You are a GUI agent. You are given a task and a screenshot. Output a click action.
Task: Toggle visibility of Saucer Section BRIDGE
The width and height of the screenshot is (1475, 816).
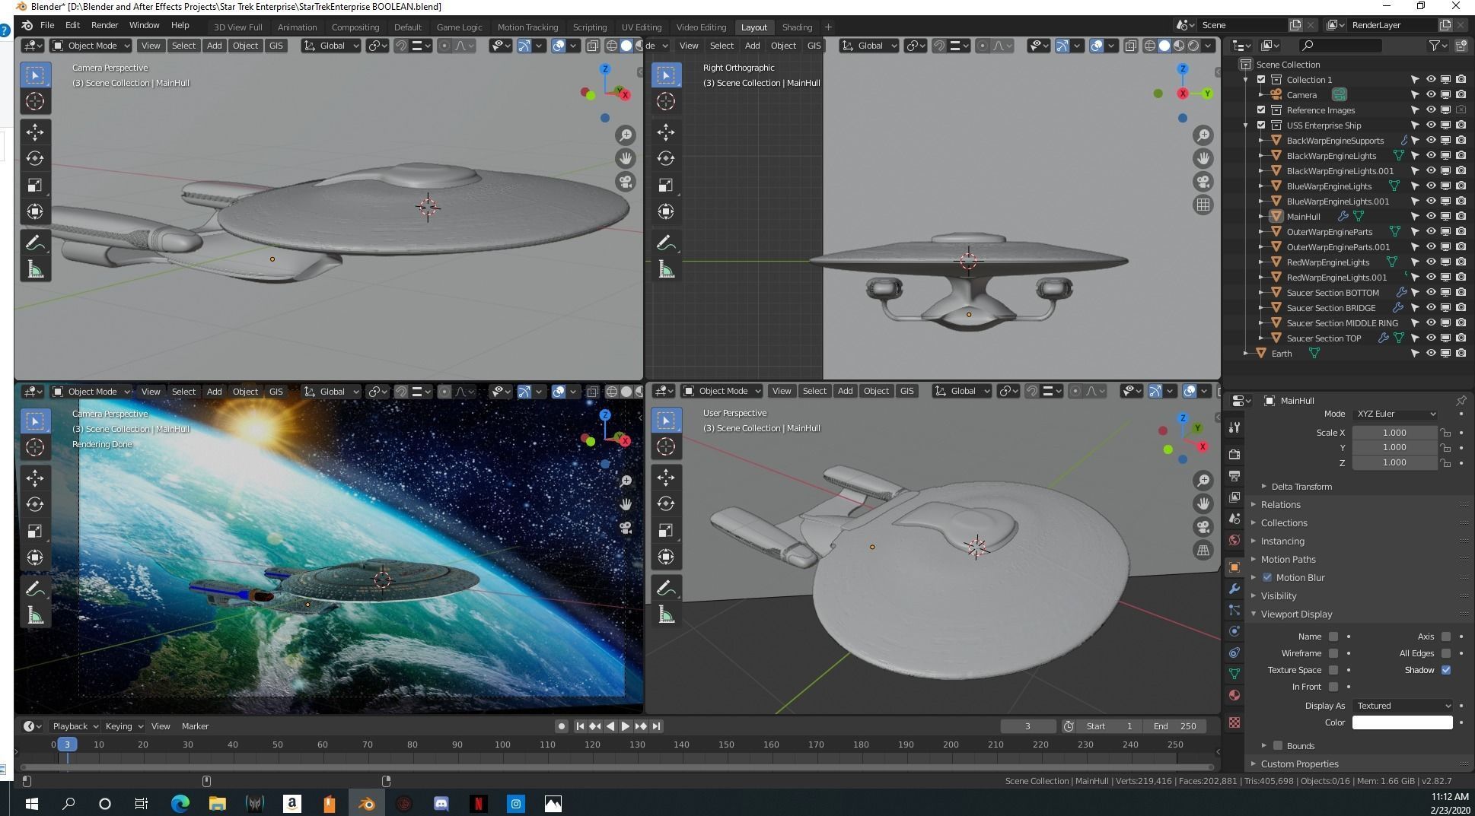1431,308
